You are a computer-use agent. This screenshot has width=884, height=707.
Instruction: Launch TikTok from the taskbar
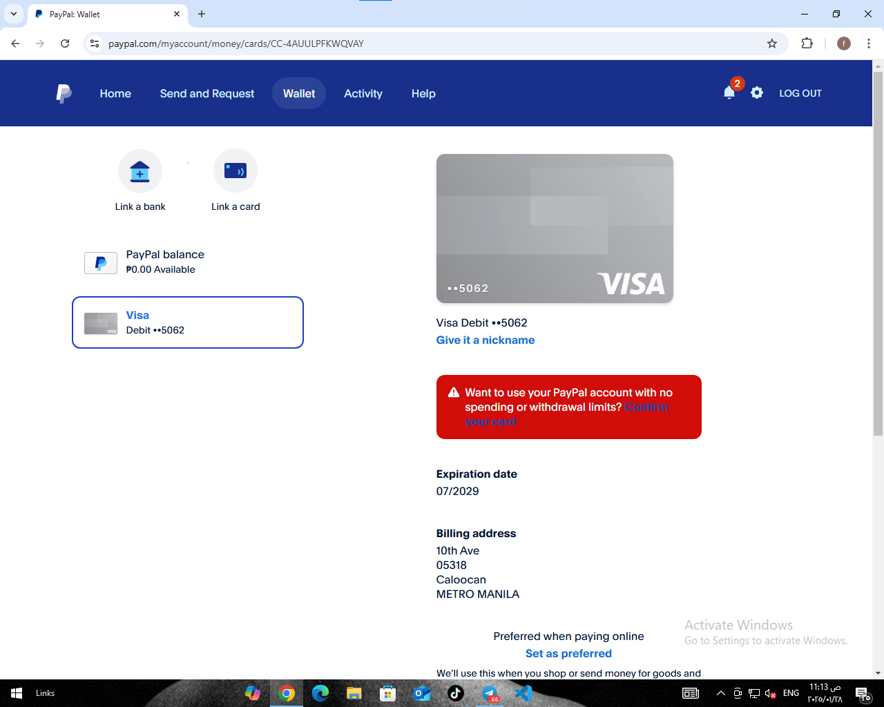(x=456, y=693)
